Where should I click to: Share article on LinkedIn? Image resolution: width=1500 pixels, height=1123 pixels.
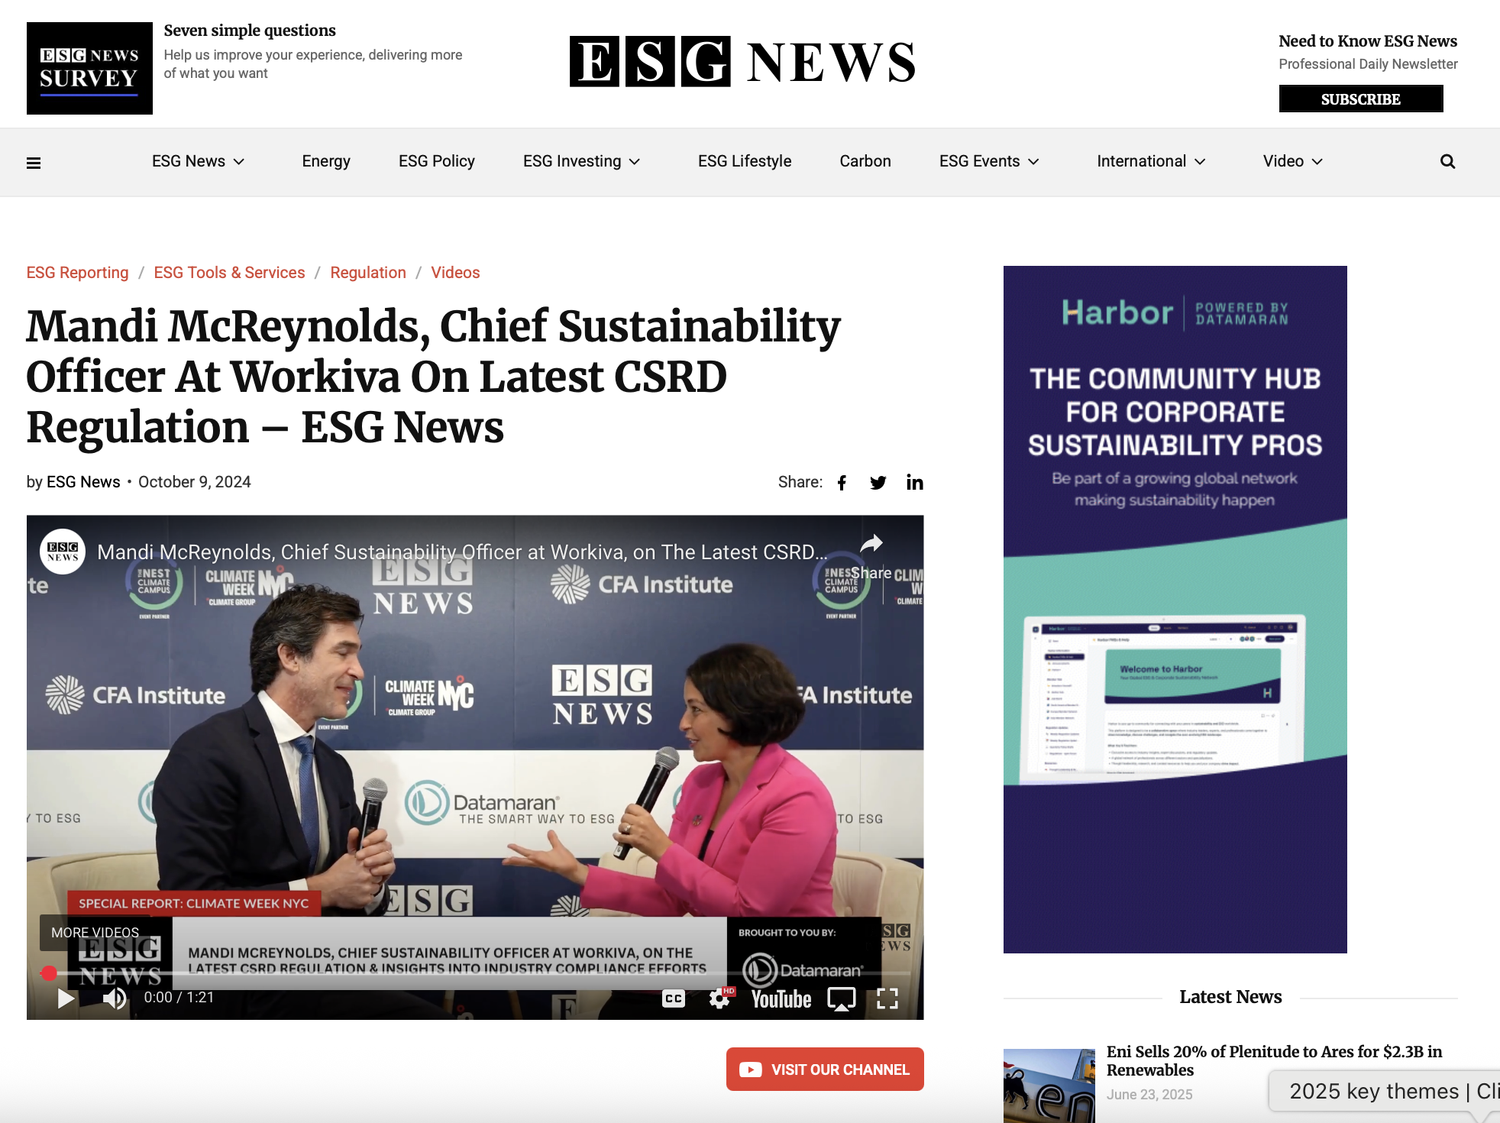[x=914, y=482]
